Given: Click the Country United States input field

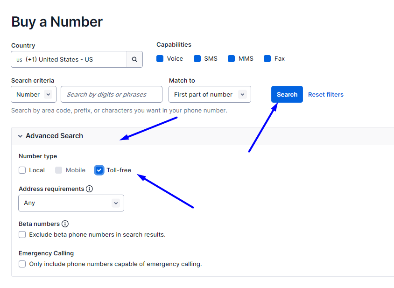Looking at the screenshot, I should tap(69, 60).
